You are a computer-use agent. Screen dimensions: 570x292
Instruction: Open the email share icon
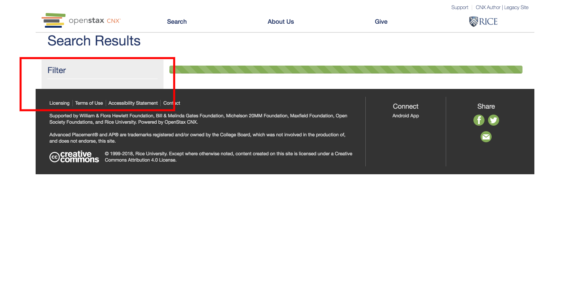[x=486, y=137]
